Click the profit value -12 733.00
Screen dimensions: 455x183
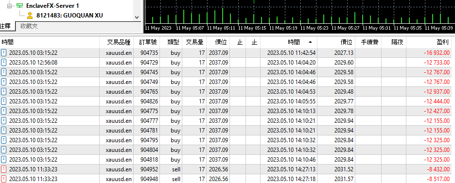pyautogui.click(x=437, y=63)
